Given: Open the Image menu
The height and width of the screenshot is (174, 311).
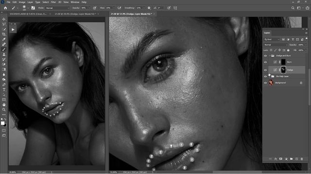Looking at the screenshot, I should [22, 2].
